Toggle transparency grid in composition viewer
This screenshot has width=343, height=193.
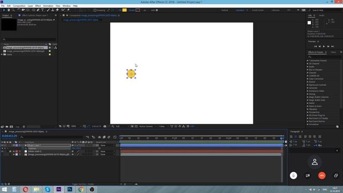(x=136, y=127)
